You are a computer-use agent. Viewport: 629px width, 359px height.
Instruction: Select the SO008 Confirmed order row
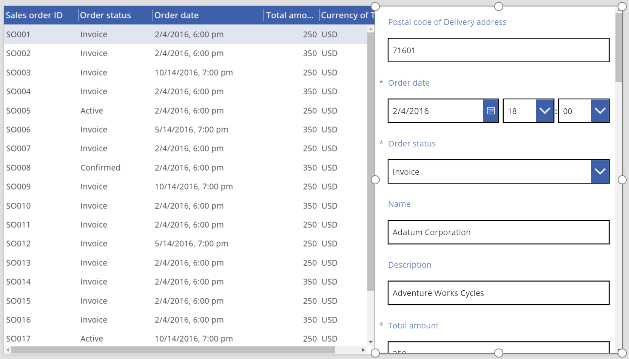(x=151, y=167)
